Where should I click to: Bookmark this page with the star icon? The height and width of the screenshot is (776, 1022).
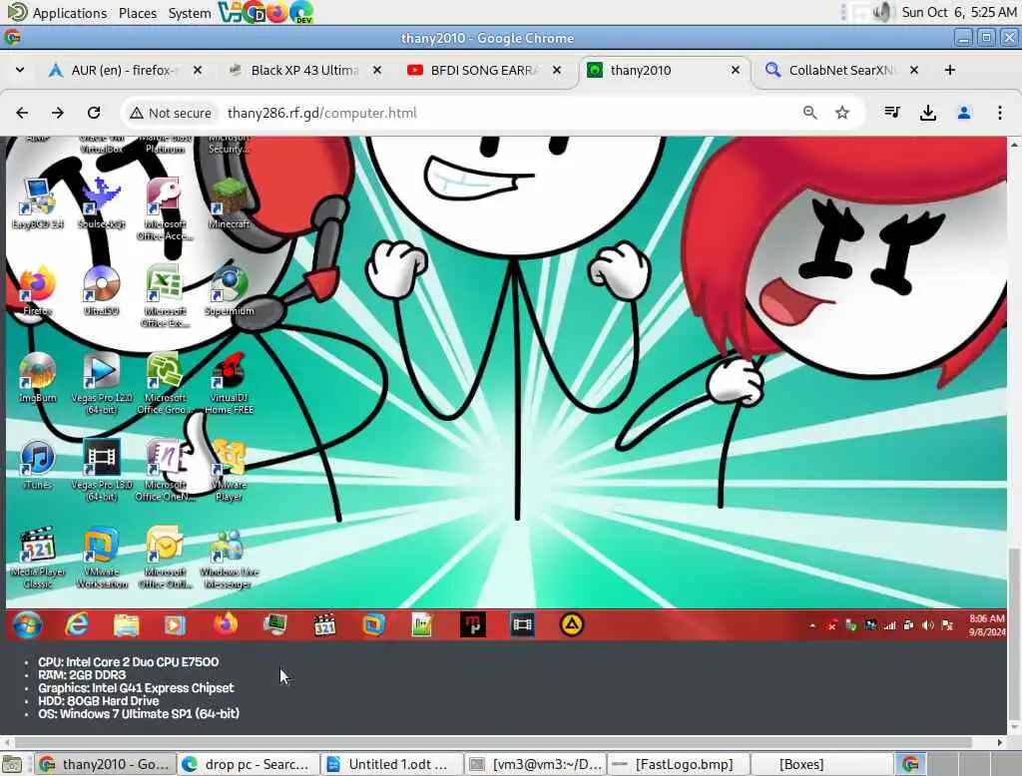(842, 113)
